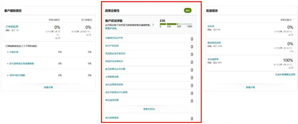Click the 在此处查看配送资格 link
Image resolution: width=298 pixels, height=124 pixels.
click(x=285, y=75)
